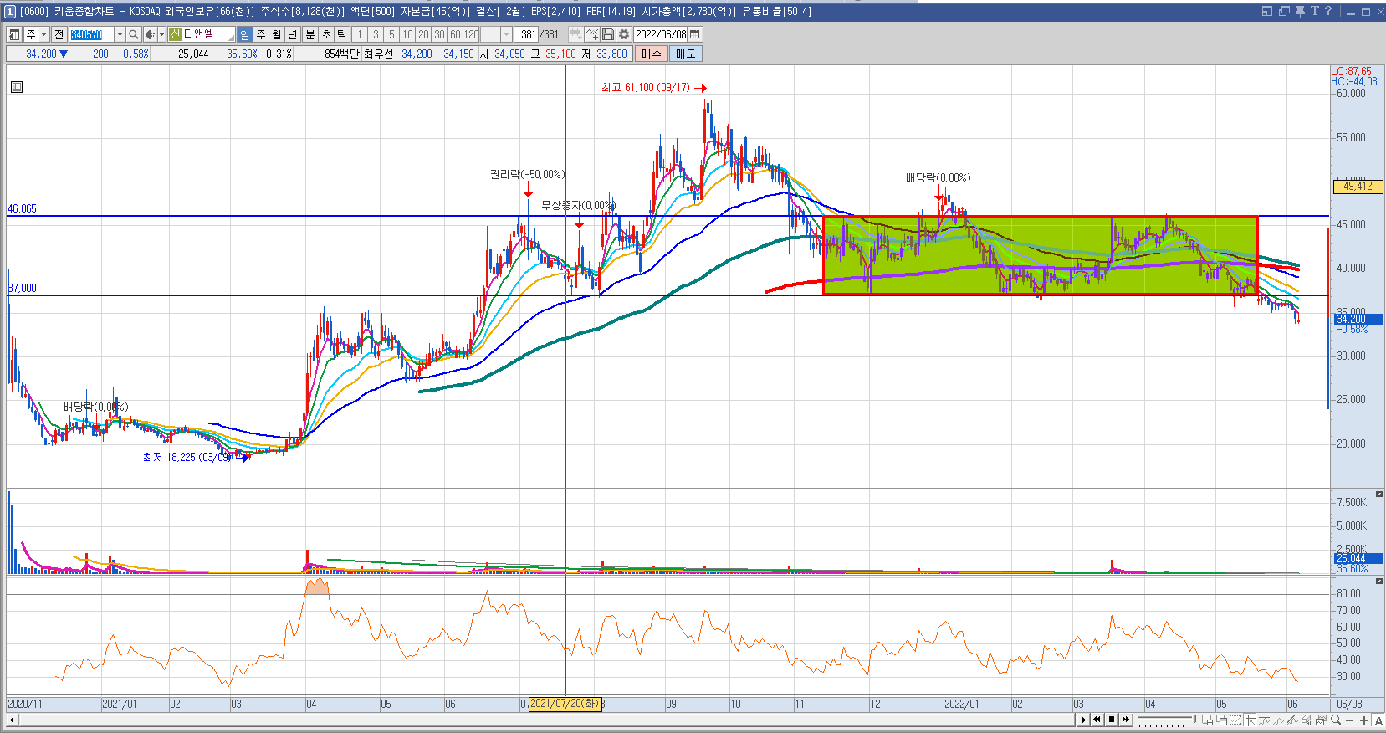
Task: Switch to minute (분) chart period
Action: tap(309, 34)
